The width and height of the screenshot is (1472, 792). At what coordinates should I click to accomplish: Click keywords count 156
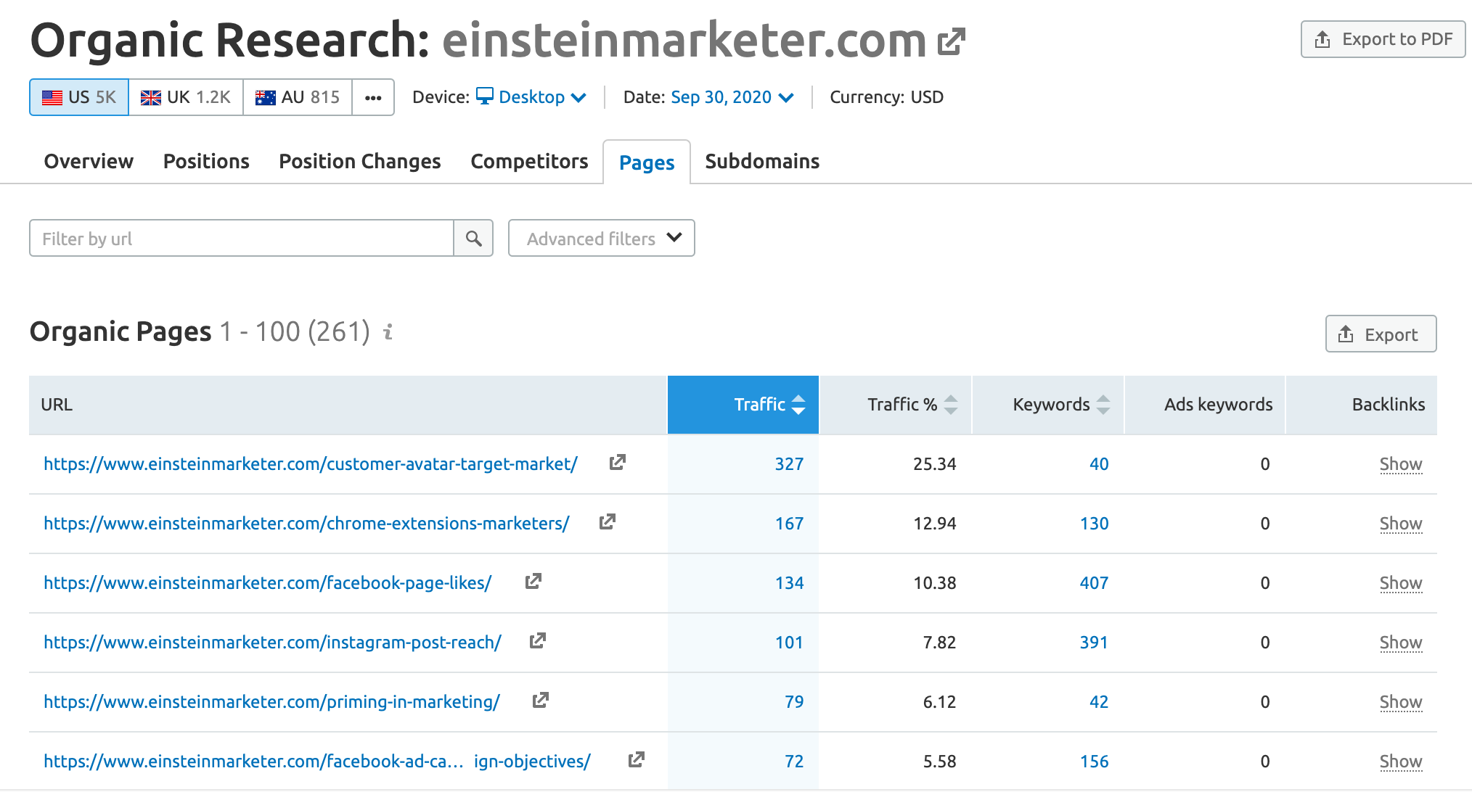1095,761
